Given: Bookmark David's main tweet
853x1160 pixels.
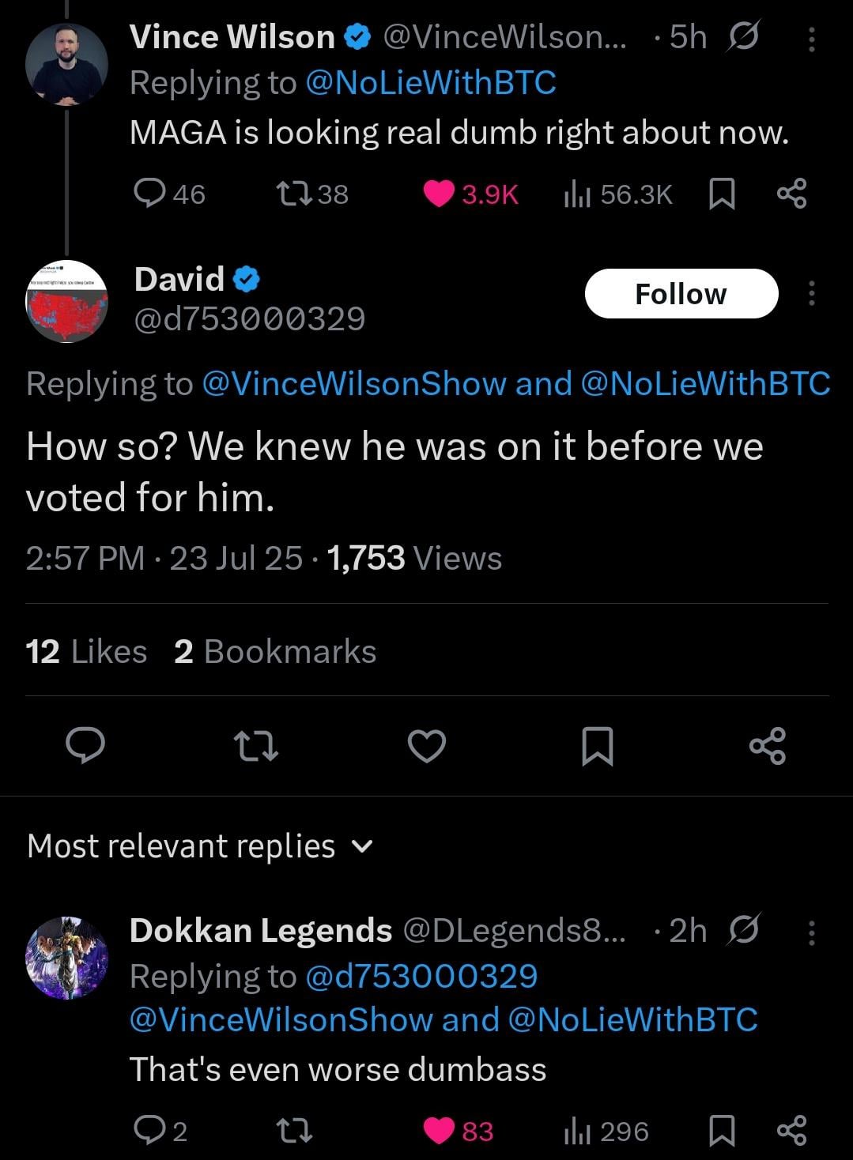Looking at the screenshot, I should click(597, 746).
